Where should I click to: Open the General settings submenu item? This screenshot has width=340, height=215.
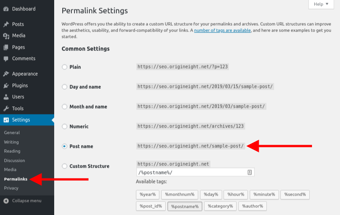point(12,133)
